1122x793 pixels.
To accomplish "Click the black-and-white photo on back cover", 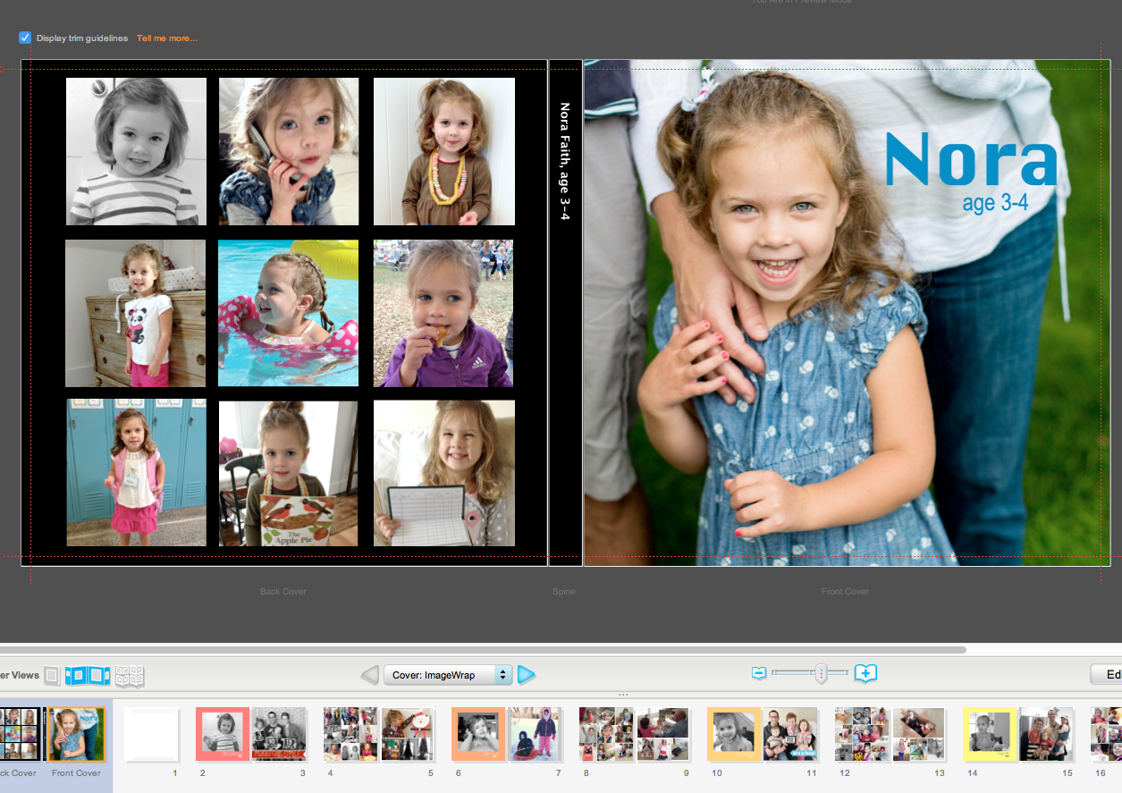I will pos(136,151).
